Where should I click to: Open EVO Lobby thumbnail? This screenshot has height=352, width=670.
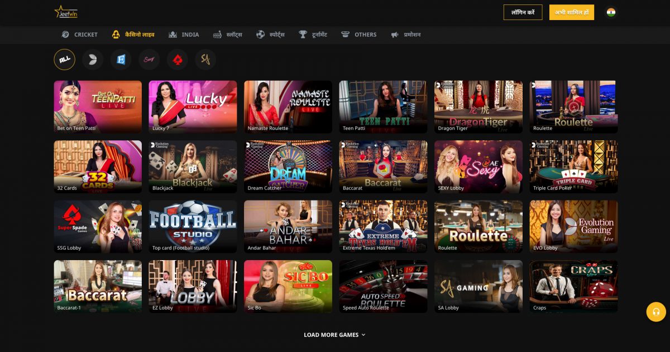[573, 227]
